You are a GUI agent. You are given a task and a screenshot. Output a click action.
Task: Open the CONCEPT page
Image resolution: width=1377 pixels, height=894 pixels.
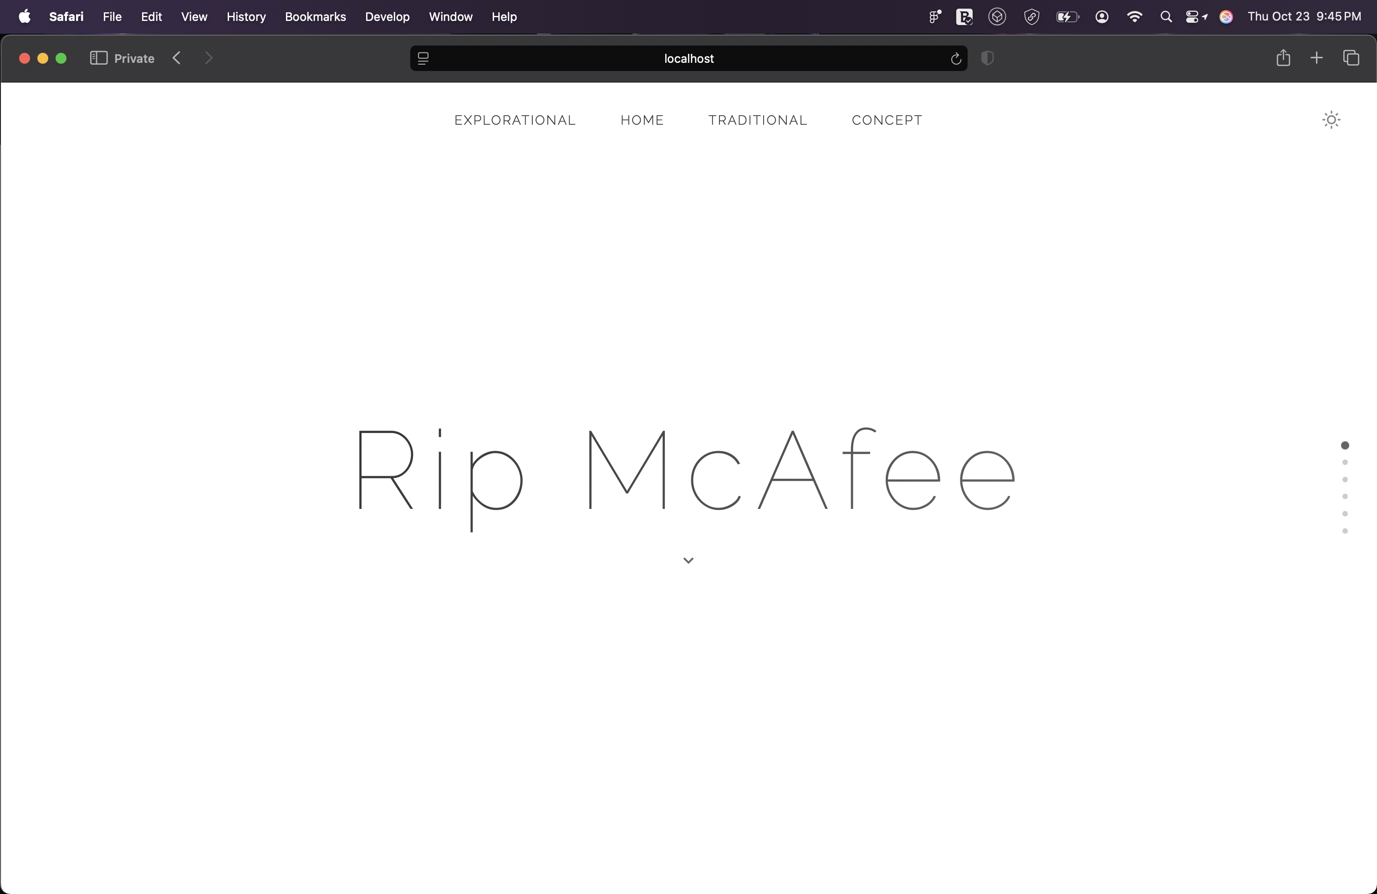coord(887,120)
